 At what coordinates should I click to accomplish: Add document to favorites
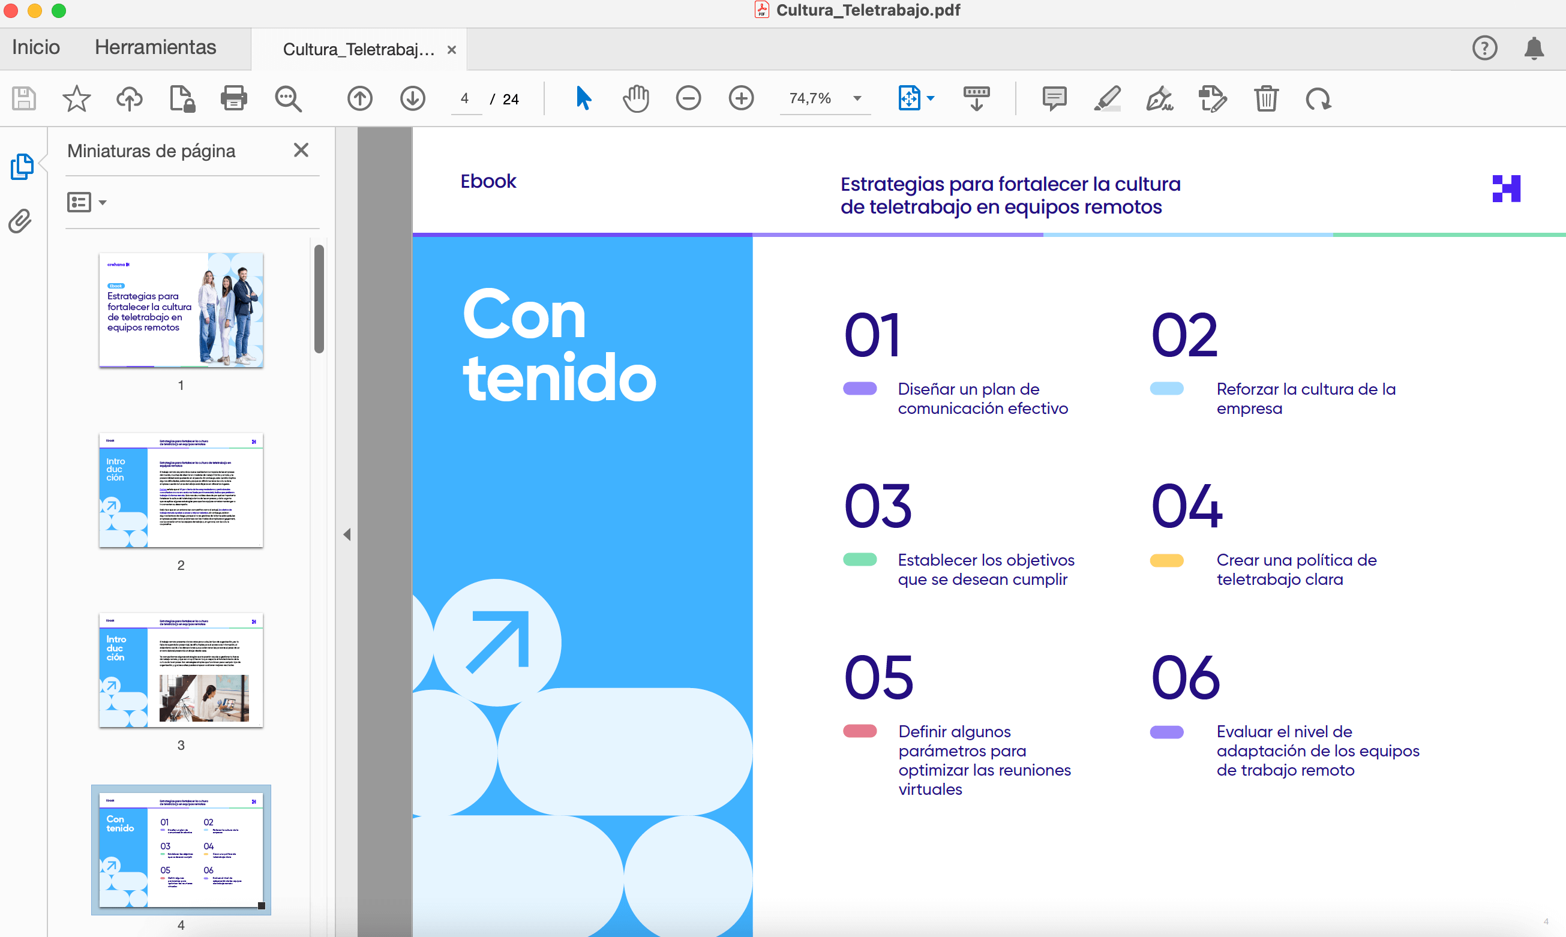(x=76, y=98)
